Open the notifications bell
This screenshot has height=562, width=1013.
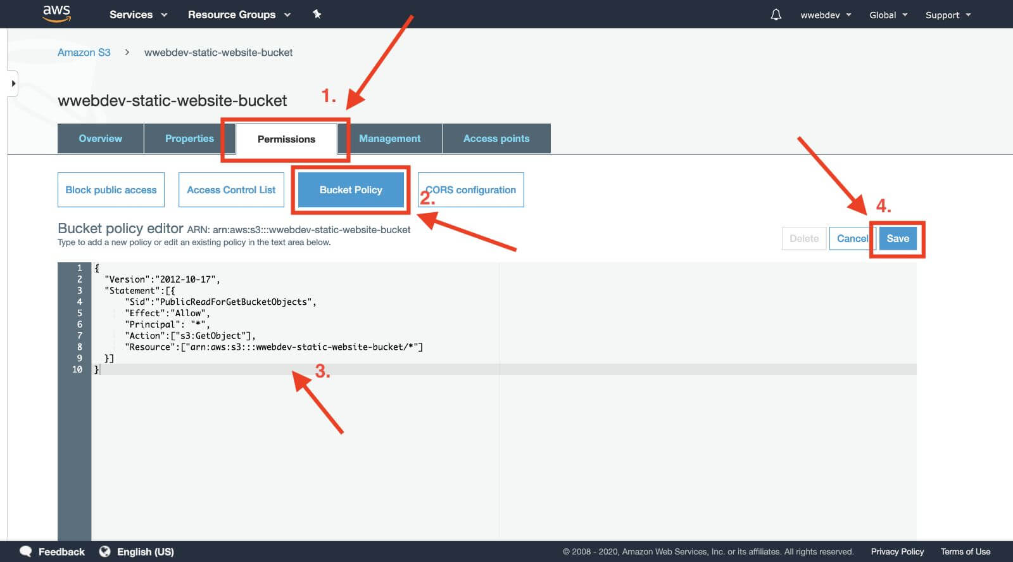(x=776, y=15)
